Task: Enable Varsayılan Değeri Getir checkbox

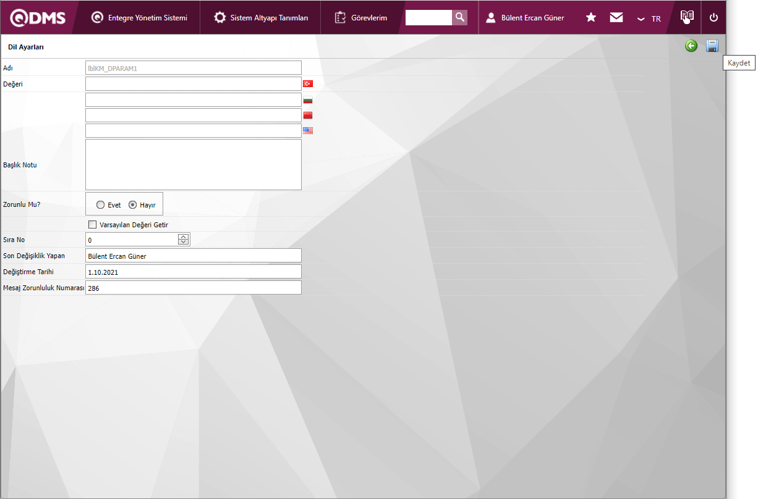Action: click(93, 225)
